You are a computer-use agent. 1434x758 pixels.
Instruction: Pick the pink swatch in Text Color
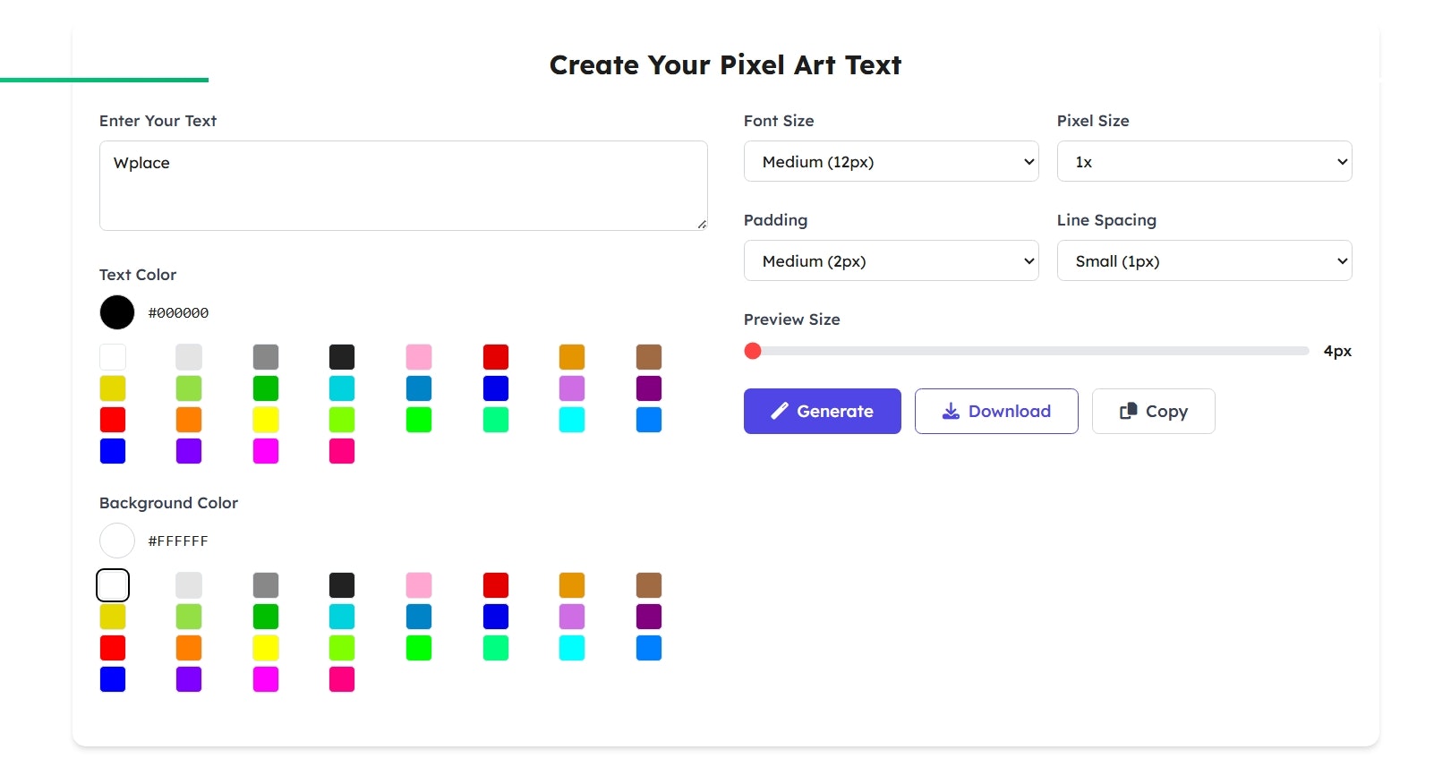(419, 357)
